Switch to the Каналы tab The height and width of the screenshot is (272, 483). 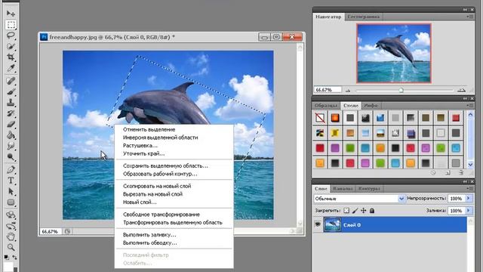343,188
